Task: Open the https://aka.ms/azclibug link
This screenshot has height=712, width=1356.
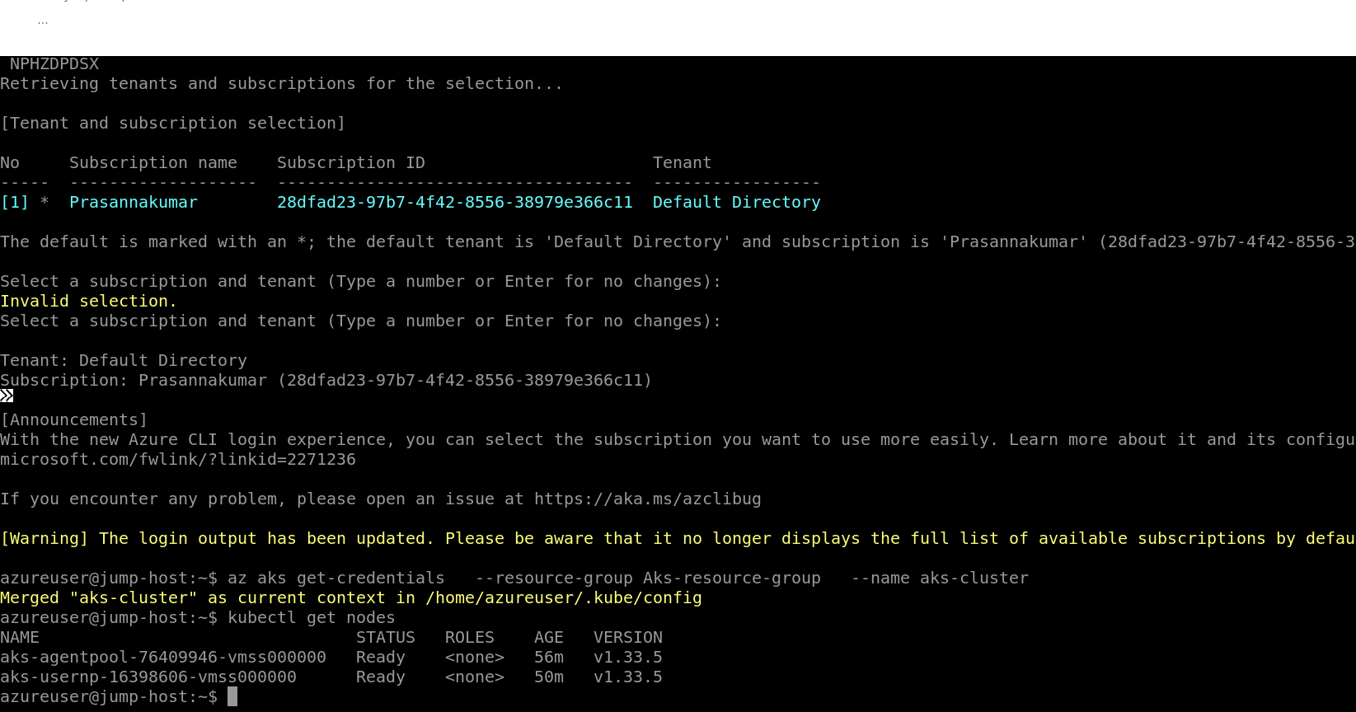Action: point(647,499)
